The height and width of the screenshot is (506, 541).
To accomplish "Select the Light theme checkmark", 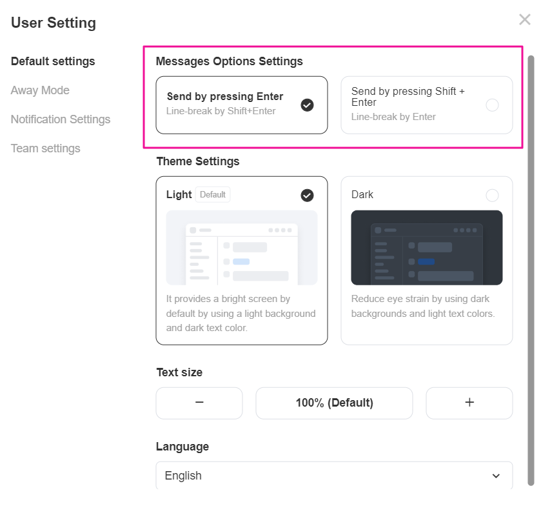I will pos(308,195).
